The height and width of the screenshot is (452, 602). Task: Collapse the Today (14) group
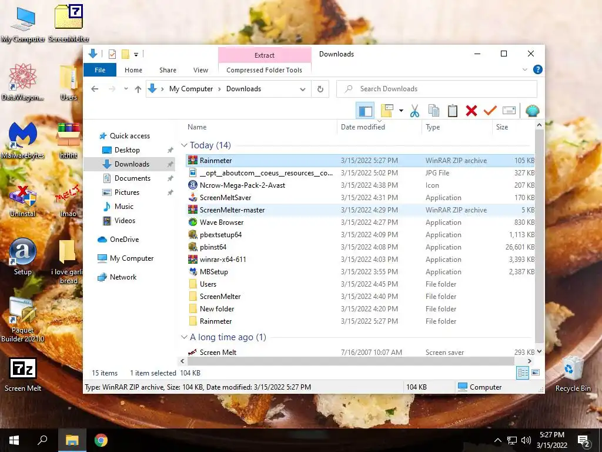184,145
